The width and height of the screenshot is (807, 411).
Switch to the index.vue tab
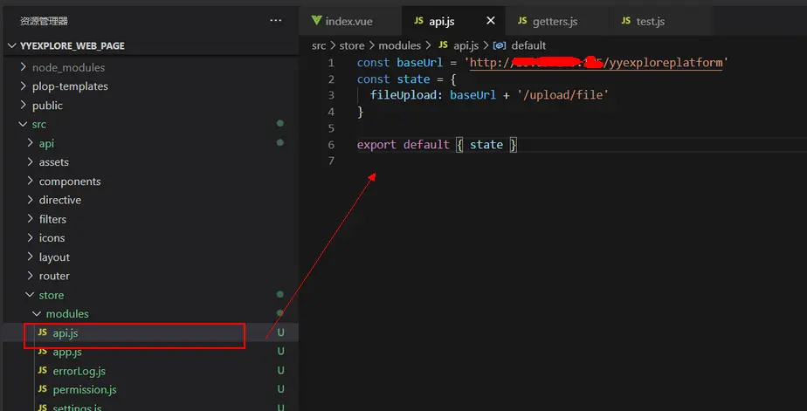click(350, 21)
